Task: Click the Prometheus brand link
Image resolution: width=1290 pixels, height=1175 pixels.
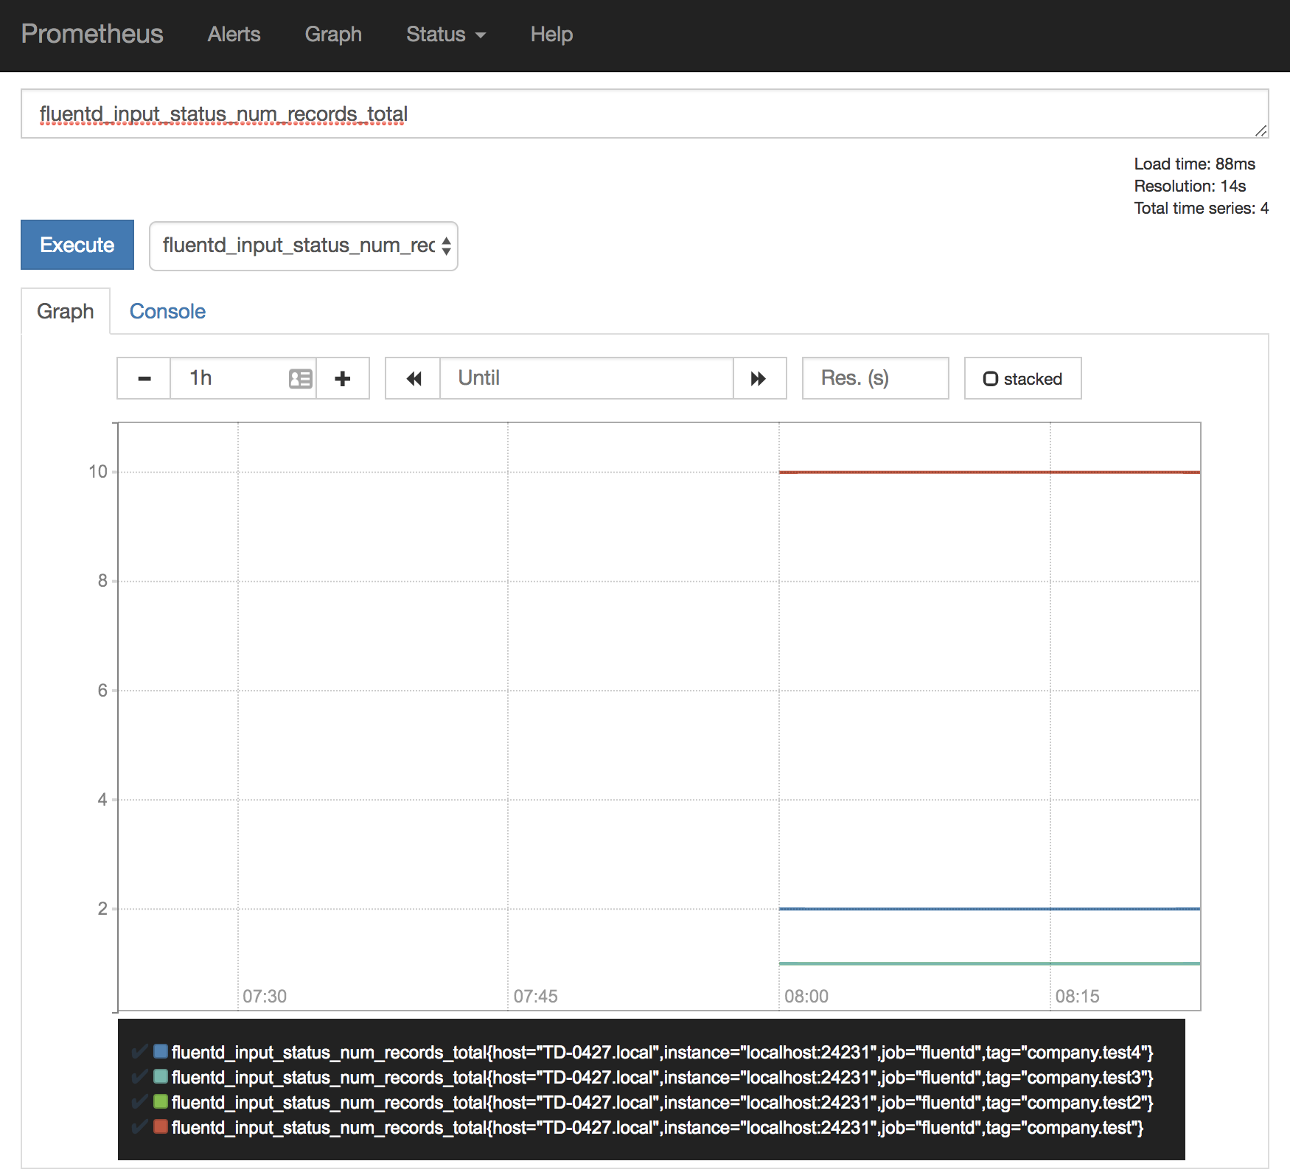Action: tap(92, 34)
